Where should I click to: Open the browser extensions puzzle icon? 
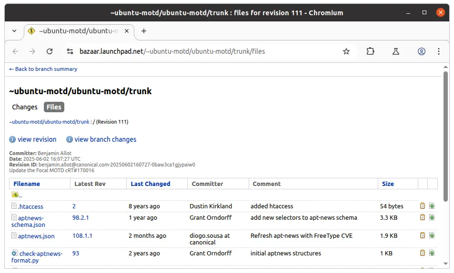point(370,51)
